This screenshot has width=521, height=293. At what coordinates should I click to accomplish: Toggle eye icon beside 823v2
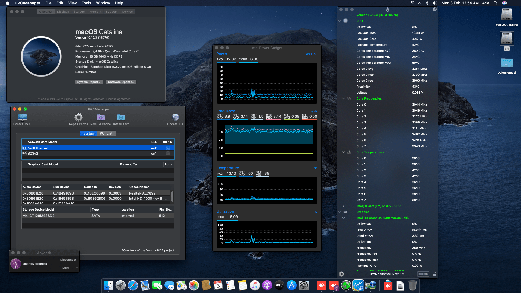click(x=25, y=153)
